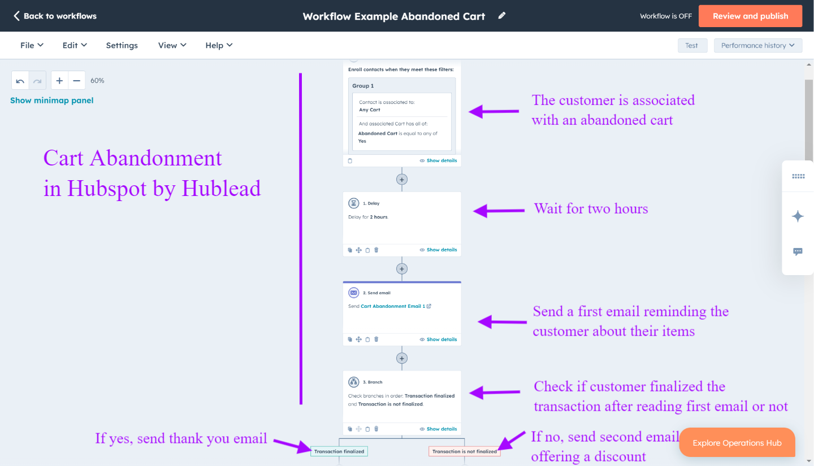Viewport: 814px width, 466px height.
Task: Open the comments panel icon
Action: (x=798, y=252)
